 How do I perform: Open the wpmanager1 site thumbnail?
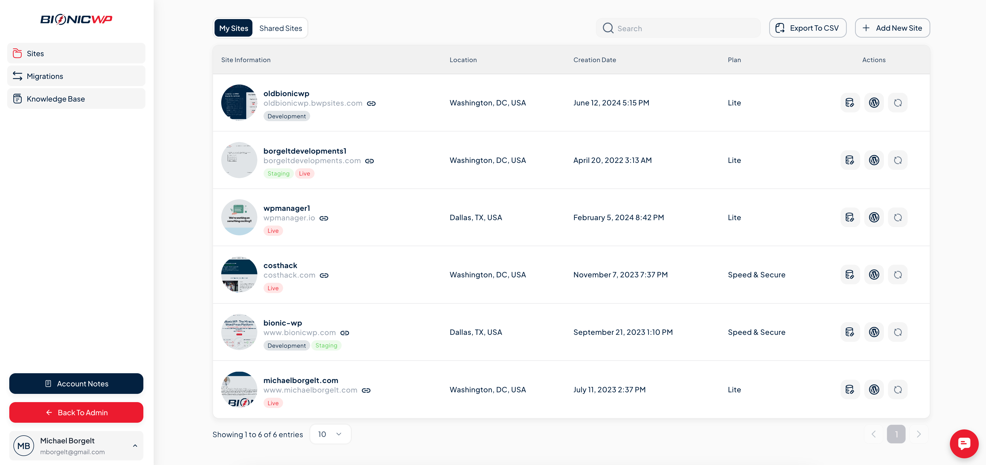(x=239, y=217)
